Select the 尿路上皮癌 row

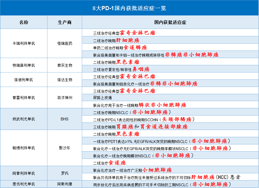(170, 98)
